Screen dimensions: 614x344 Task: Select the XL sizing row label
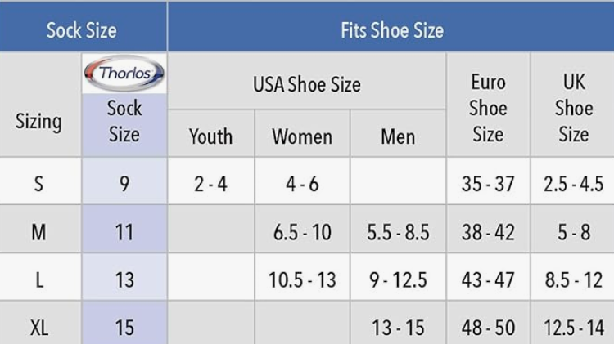(39, 328)
